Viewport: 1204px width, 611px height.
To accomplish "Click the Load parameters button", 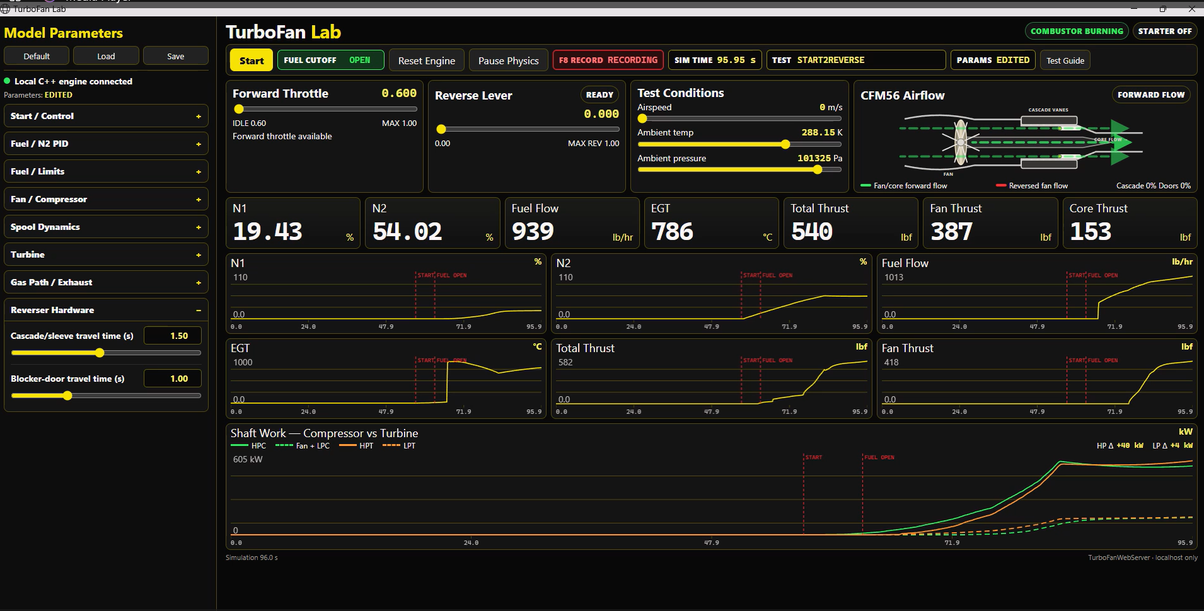I will click(106, 56).
